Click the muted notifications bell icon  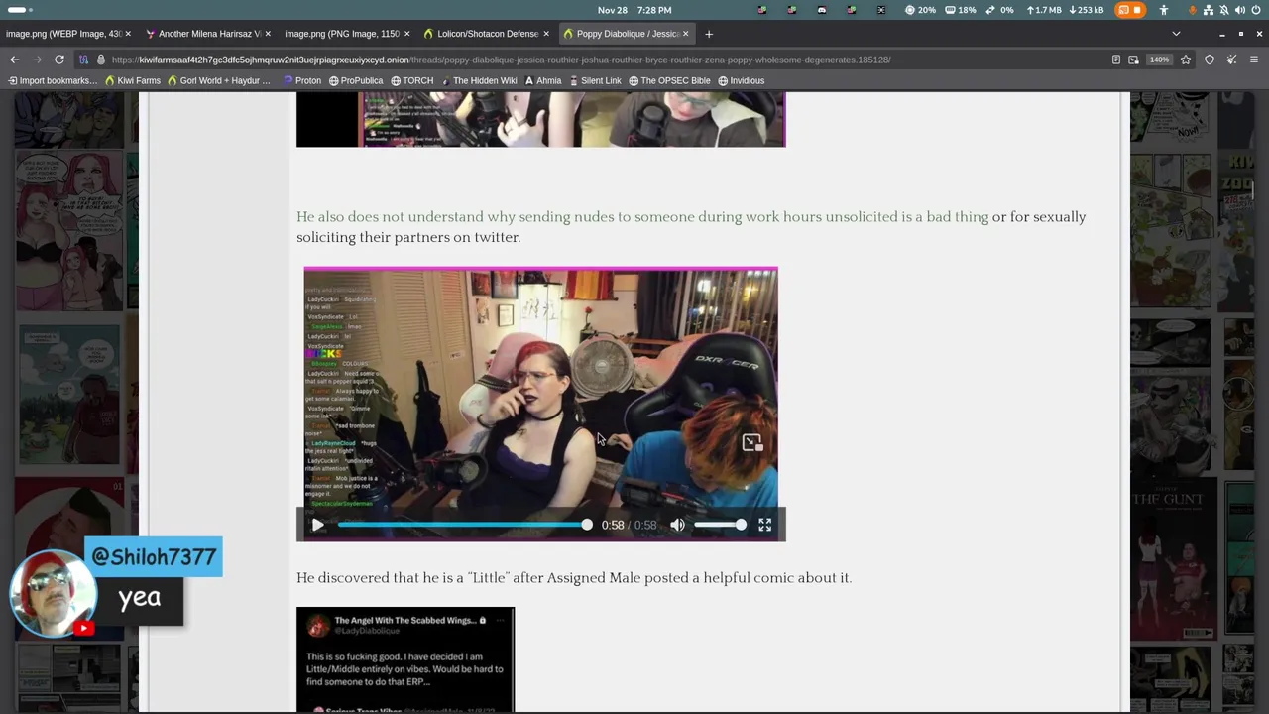(1224, 10)
